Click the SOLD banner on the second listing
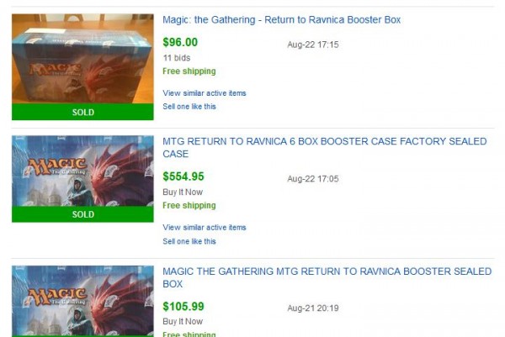The image size is (505, 337). tap(82, 214)
